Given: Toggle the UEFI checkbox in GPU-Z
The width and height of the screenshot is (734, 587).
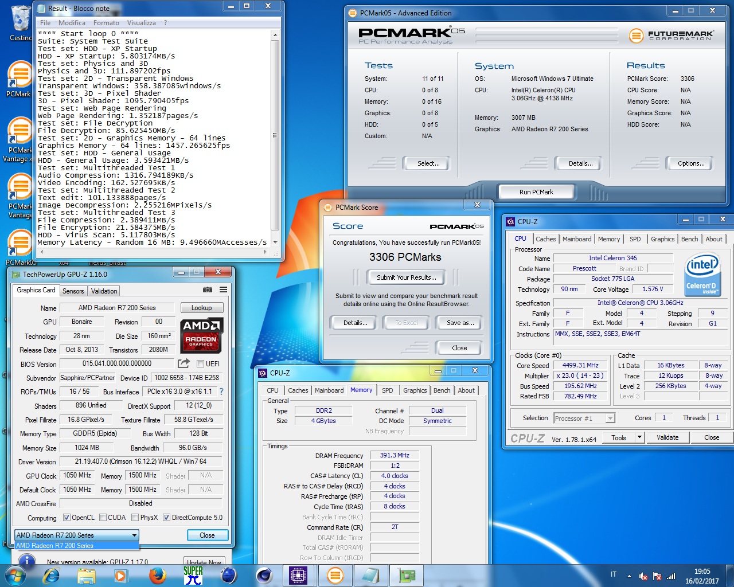Looking at the screenshot, I should pyautogui.click(x=200, y=364).
